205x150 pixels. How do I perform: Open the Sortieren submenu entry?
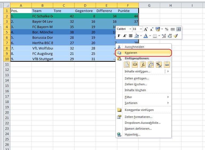pos(144,103)
